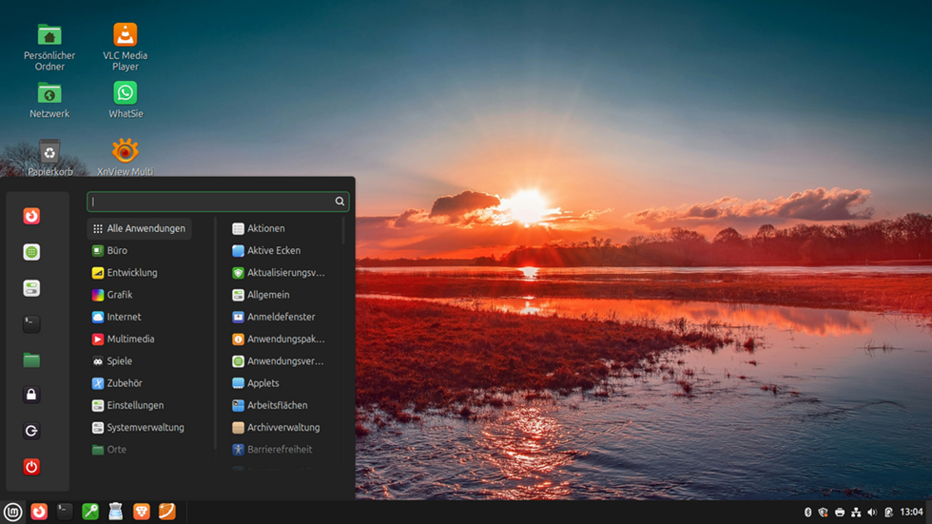Open the Brave browser from the taskbar
Viewport: 932px width, 524px height.
(x=141, y=512)
